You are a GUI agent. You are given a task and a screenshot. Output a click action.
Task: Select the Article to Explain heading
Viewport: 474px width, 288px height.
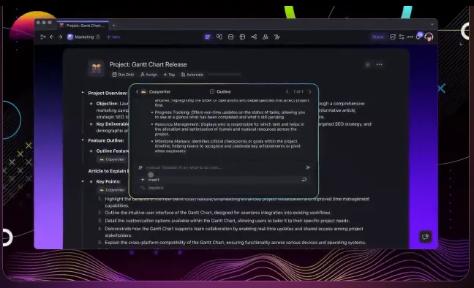point(108,171)
